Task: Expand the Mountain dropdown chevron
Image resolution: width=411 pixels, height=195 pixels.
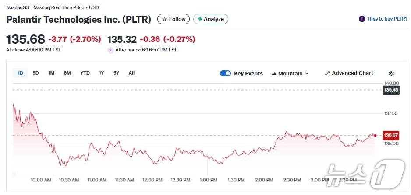Action: pyautogui.click(x=307, y=74)
